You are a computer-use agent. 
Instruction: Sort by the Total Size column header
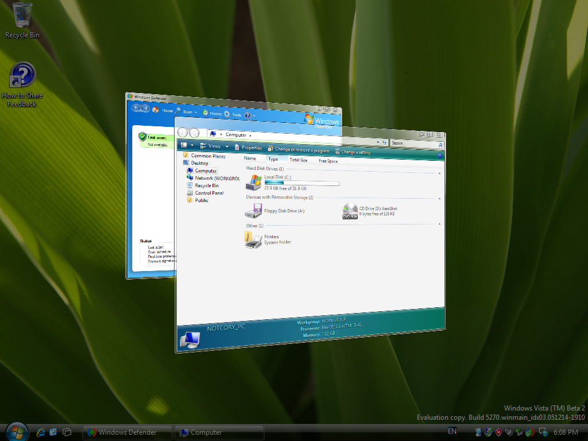coord(301,160)
